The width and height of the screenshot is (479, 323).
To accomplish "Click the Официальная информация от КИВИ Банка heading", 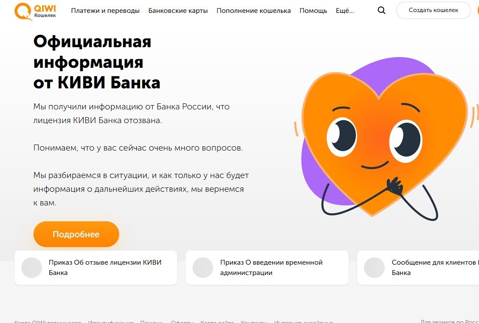I will 97,62.
